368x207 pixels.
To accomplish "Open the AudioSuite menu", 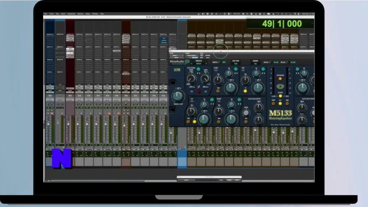I will pos(72,14).
